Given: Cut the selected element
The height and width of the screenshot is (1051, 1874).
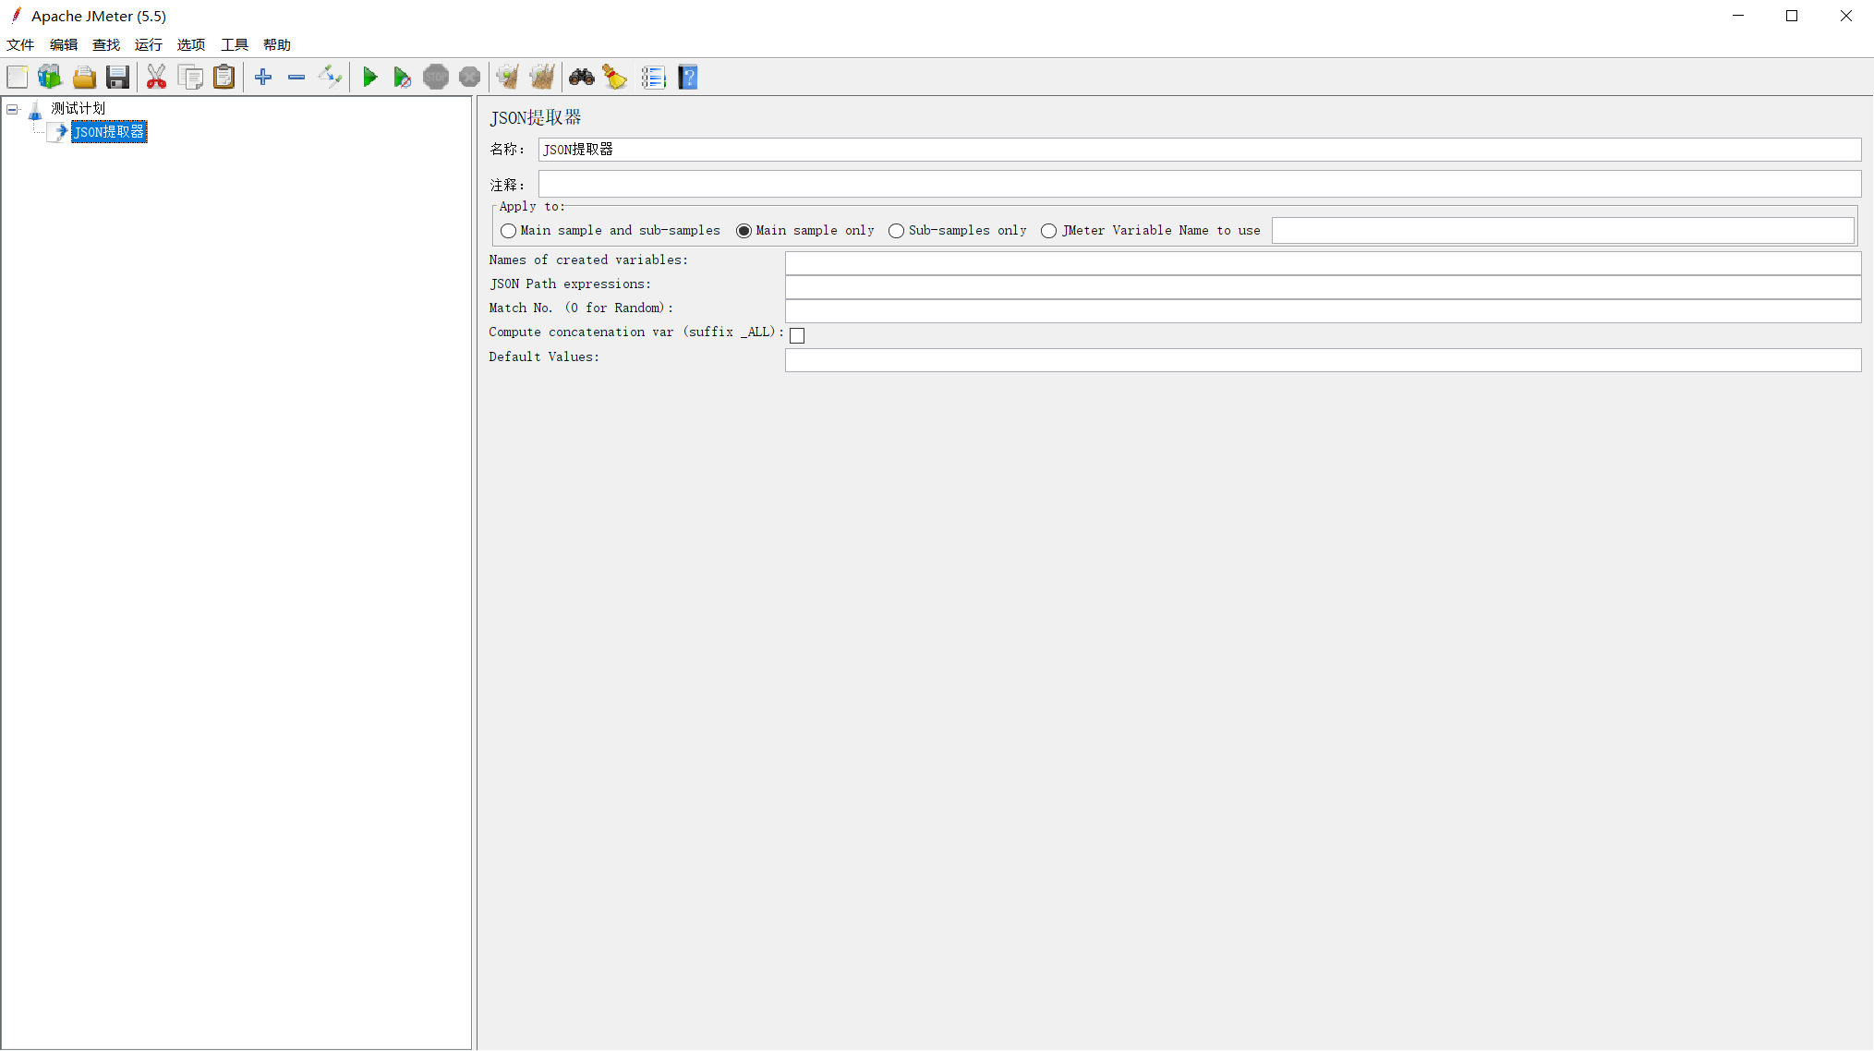Looking at the screenshot, I should pos(156,77).
